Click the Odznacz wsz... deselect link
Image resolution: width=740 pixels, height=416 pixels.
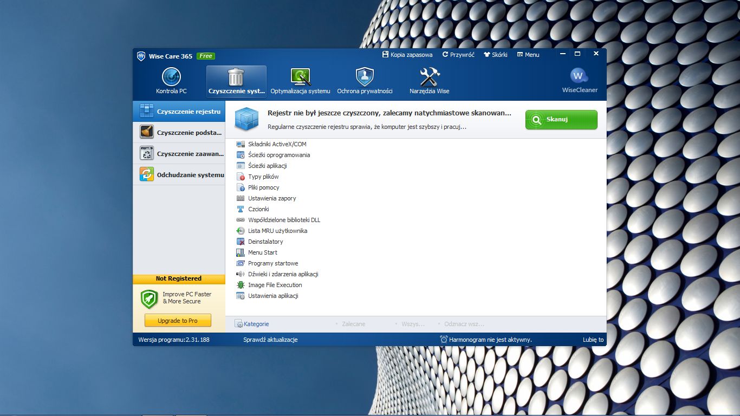tap(464, 324)
